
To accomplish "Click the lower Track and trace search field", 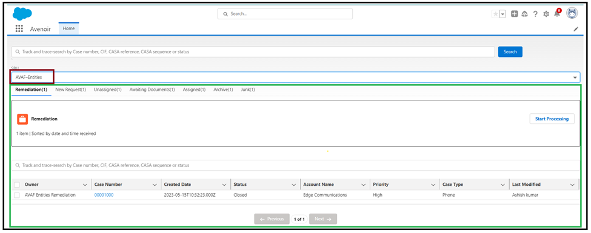I will tap(296, 165).
